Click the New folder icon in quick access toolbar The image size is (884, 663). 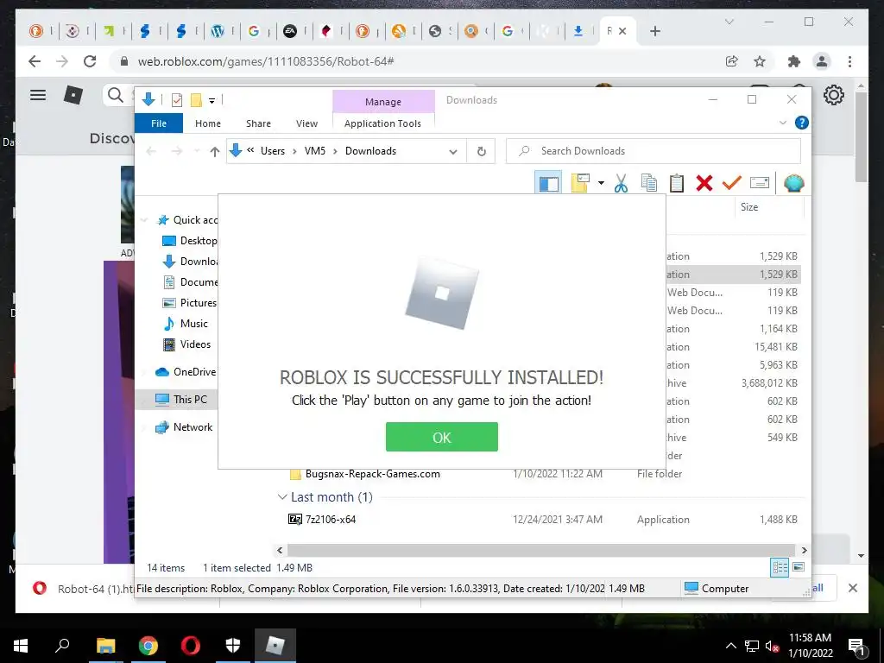(196, 100)
